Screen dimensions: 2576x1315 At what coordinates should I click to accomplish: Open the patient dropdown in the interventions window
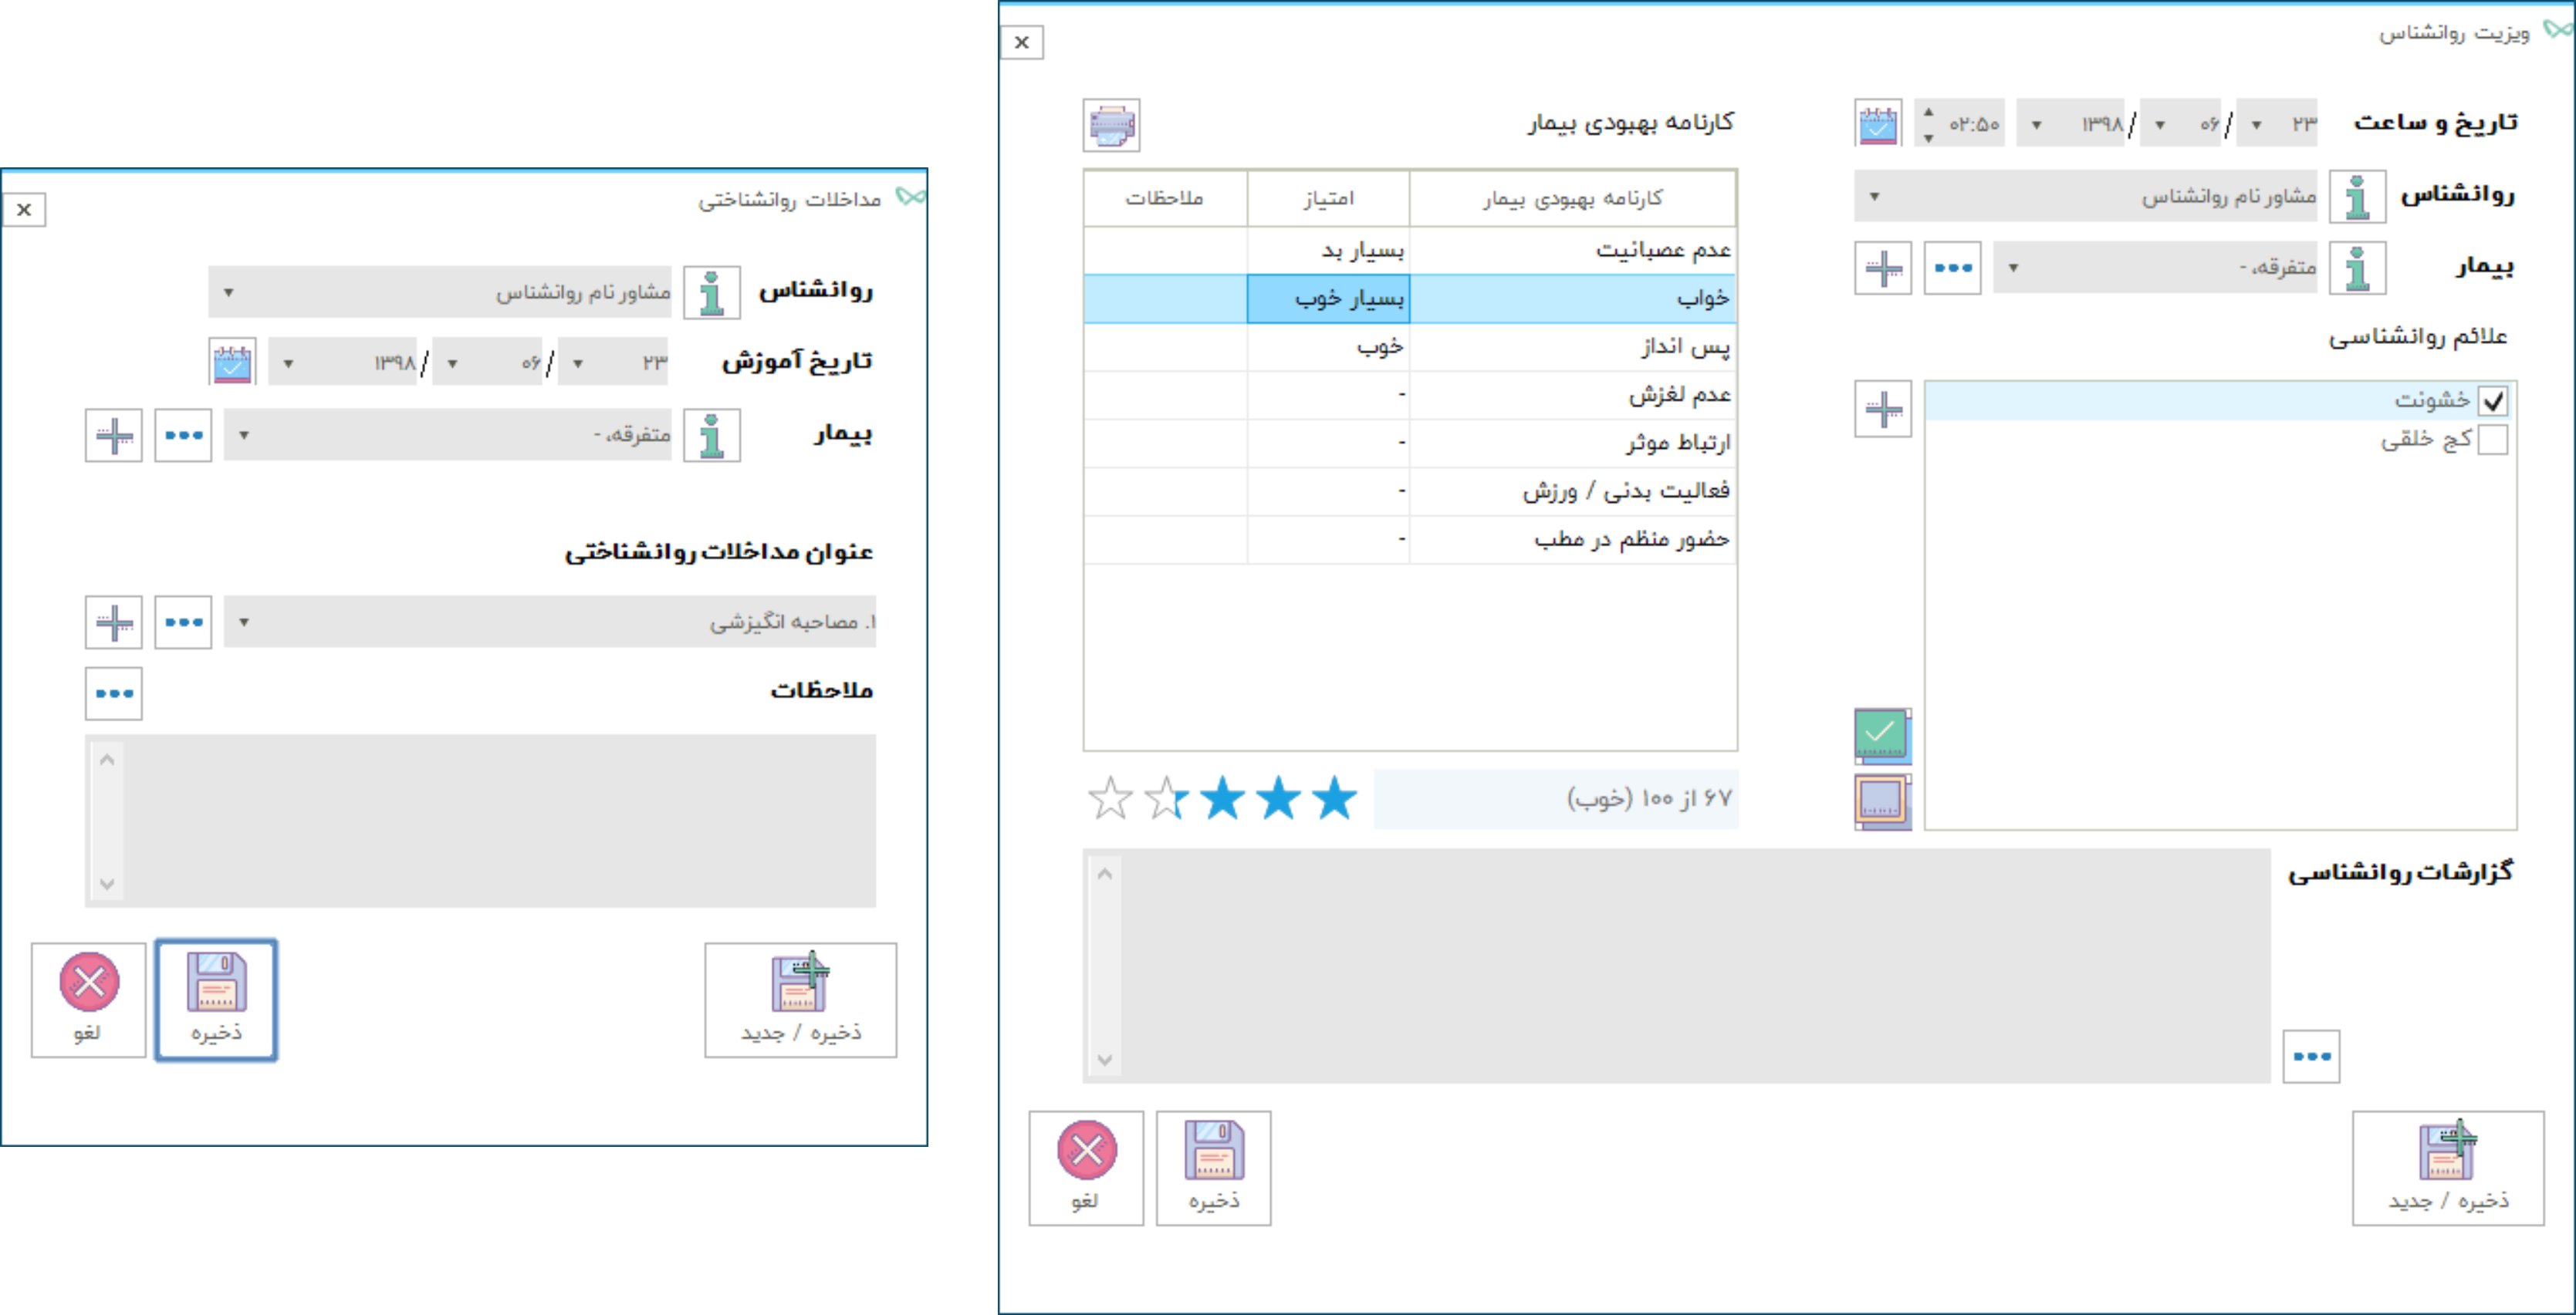tap(448, 436)
